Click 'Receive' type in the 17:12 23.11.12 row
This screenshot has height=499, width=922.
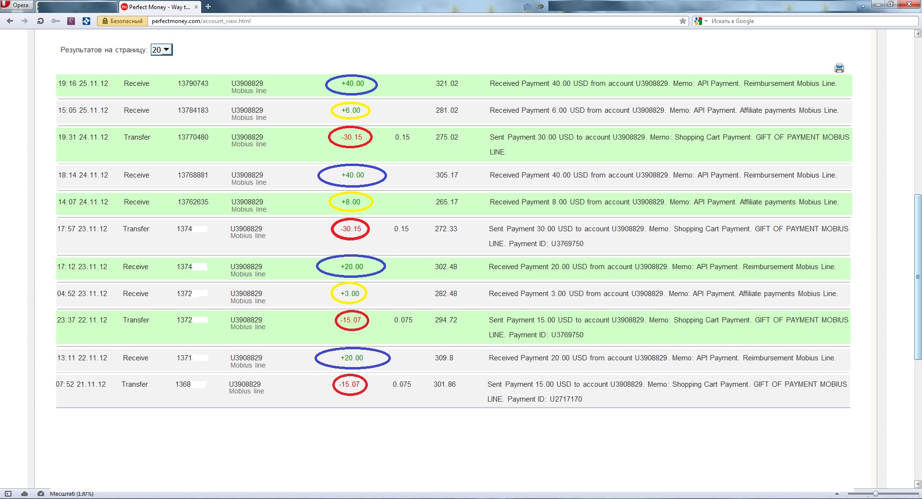click(135, 267)
